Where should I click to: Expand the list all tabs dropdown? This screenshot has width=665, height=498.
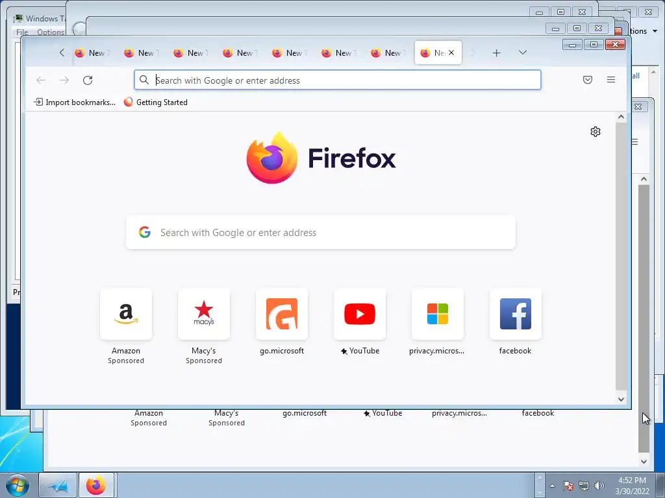pos(523,53)
